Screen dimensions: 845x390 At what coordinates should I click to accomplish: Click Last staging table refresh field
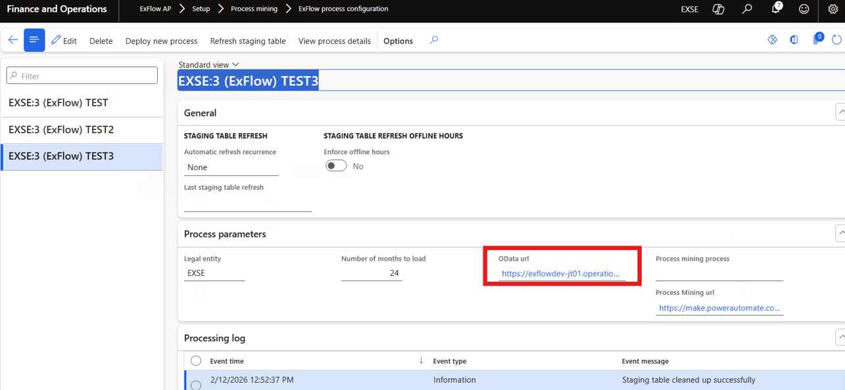tap(248, 204)
